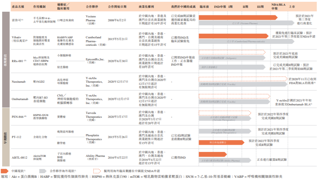Click the Ability Pharma partner cell
Image resolution: width=322 pixels, height=181 pixels.
click(95, 157)
